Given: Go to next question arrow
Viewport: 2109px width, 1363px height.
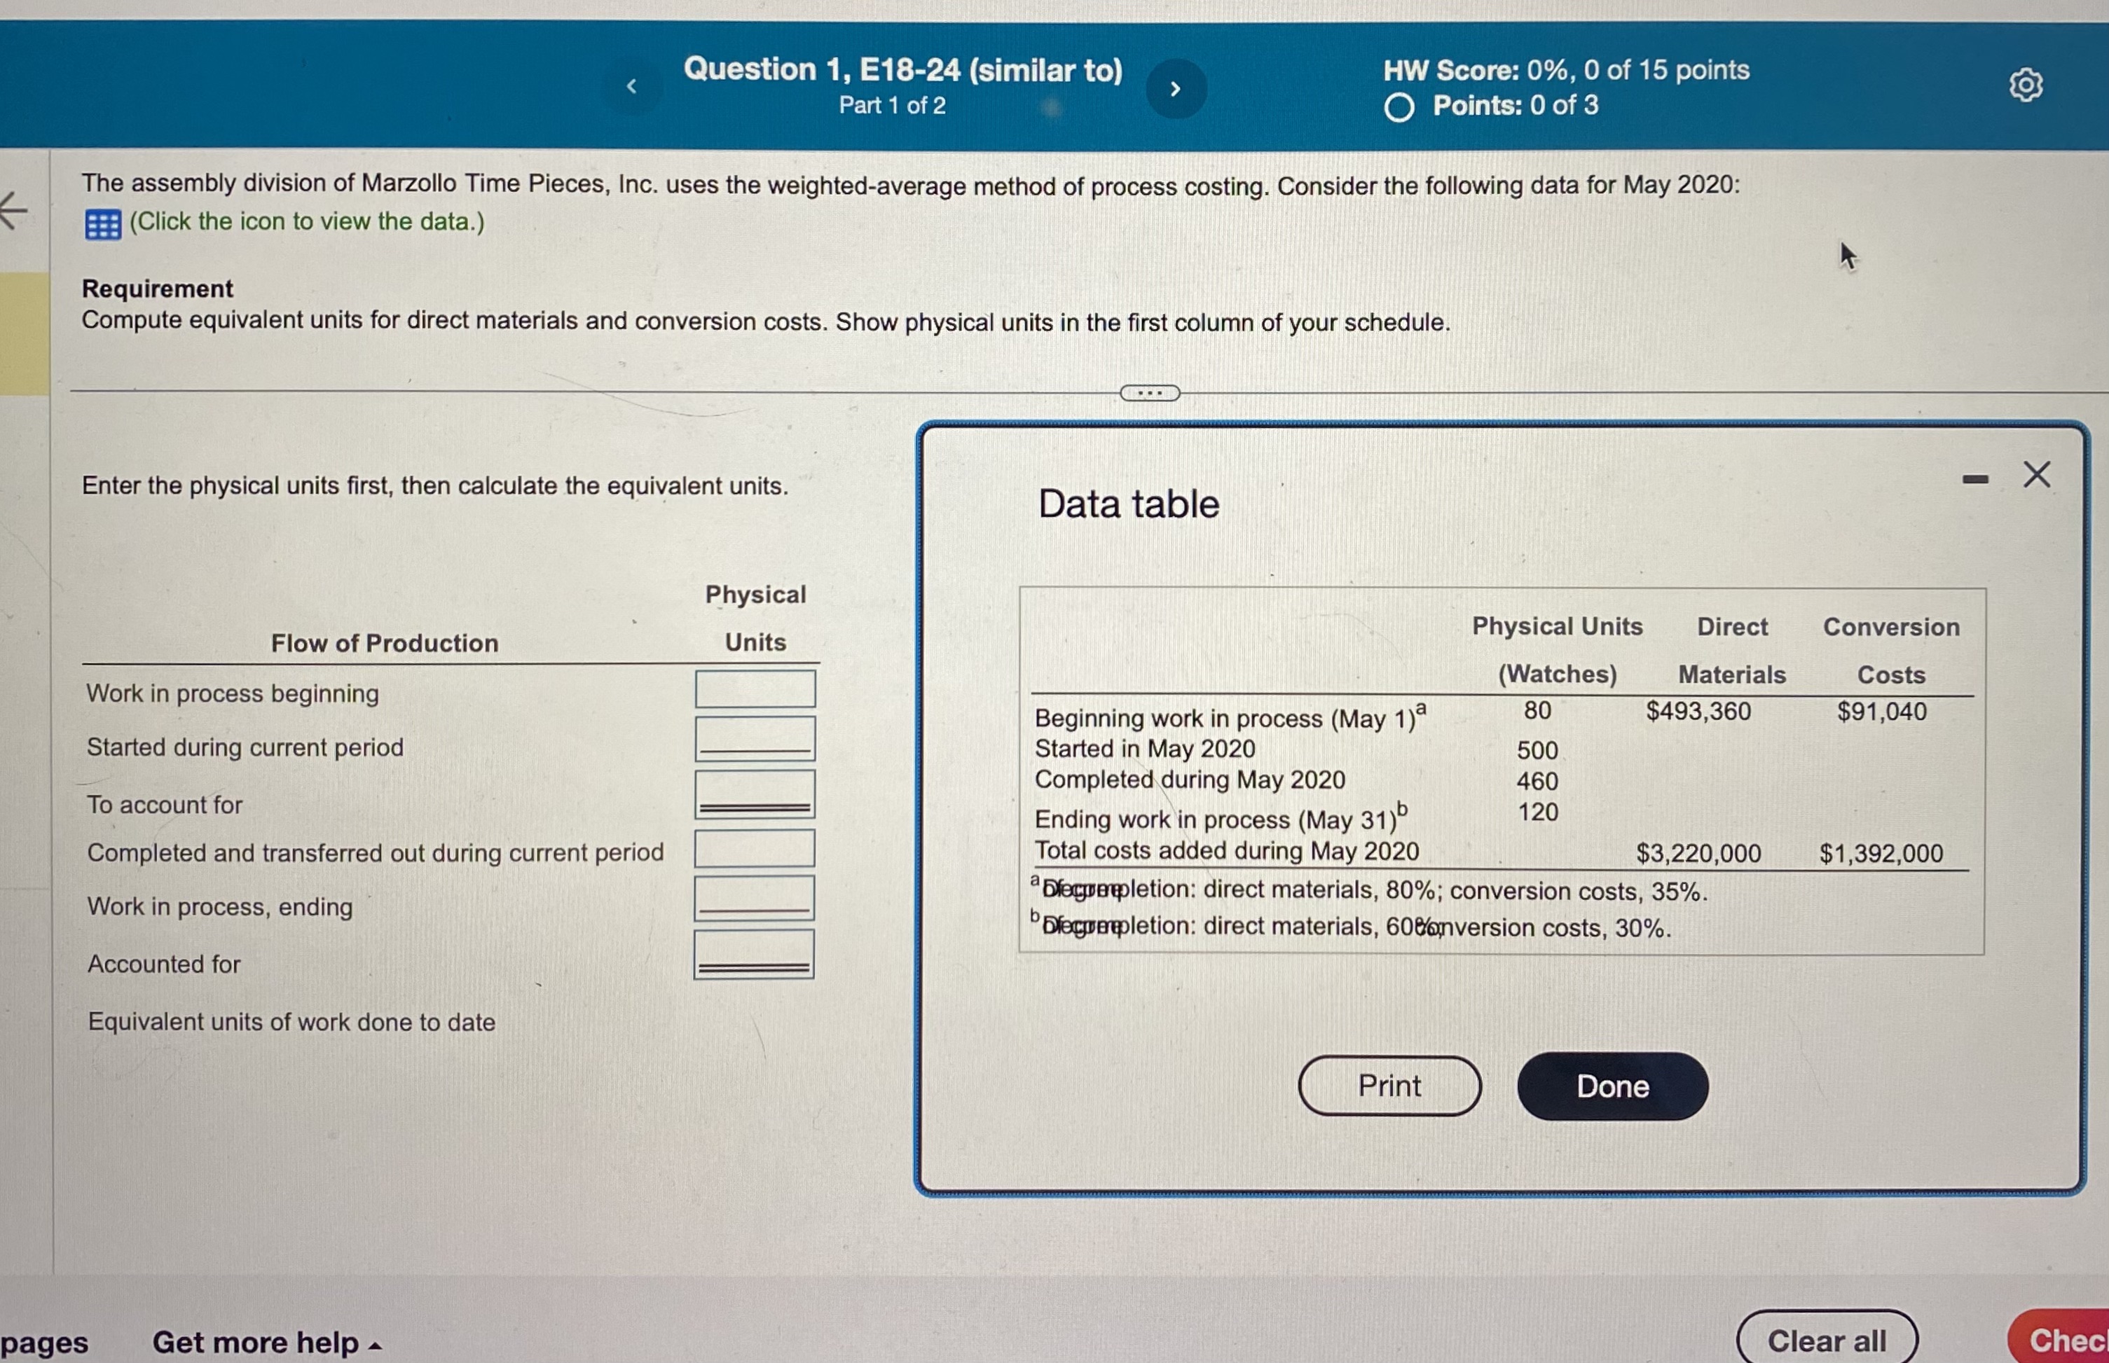Looking at the screenshot, I should click(1175, 88).
